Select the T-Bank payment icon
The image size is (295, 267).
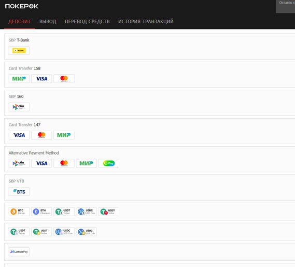(19, 50)
